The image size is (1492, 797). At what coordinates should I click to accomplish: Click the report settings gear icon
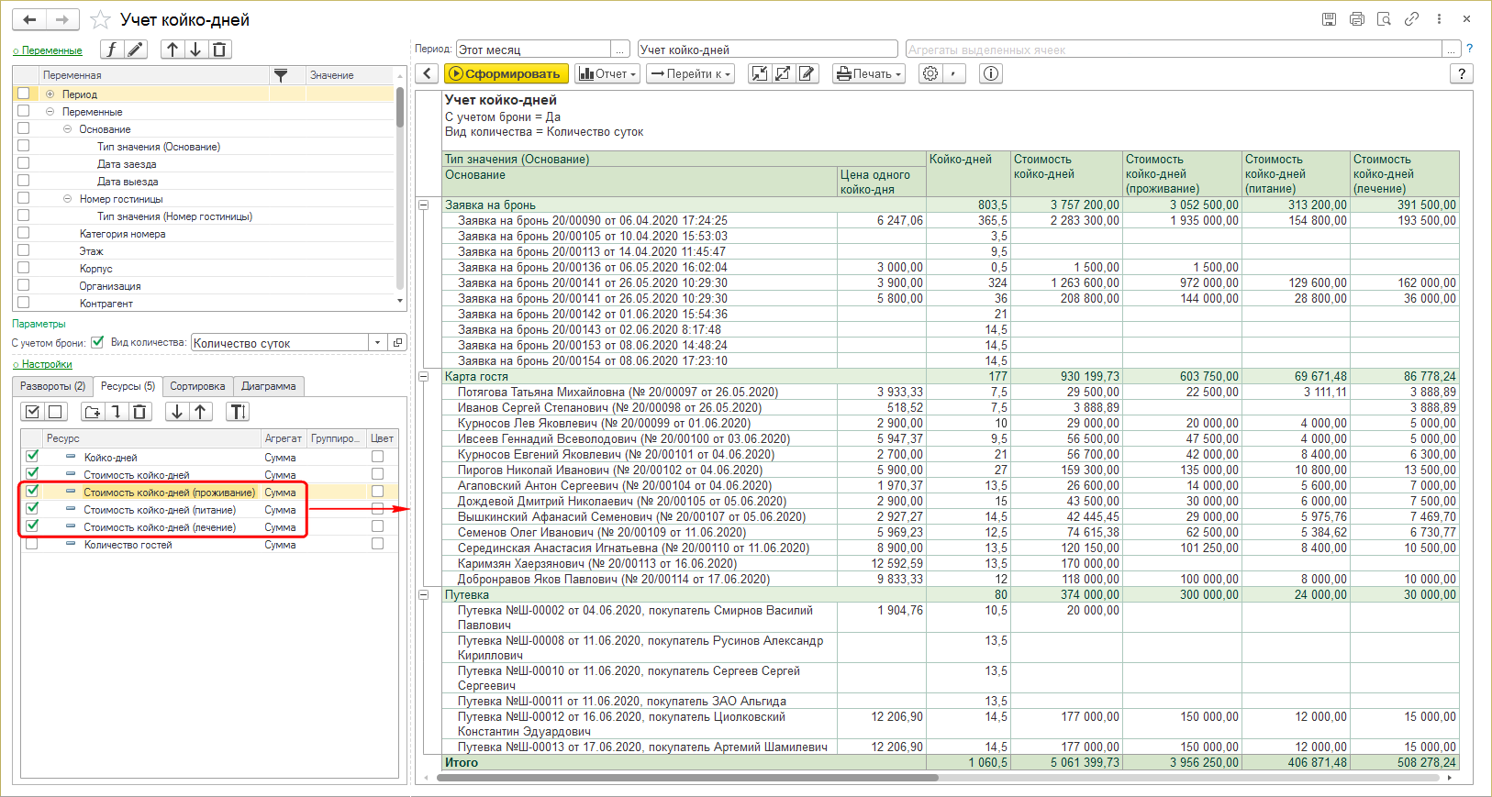point(930,73)
